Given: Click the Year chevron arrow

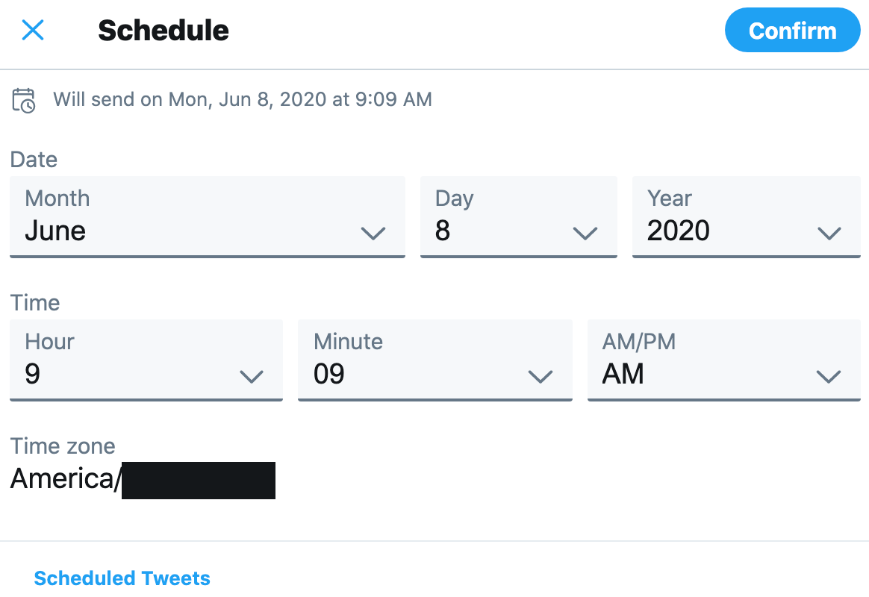Looking at the screenshot, I should (x=829, y=233).
